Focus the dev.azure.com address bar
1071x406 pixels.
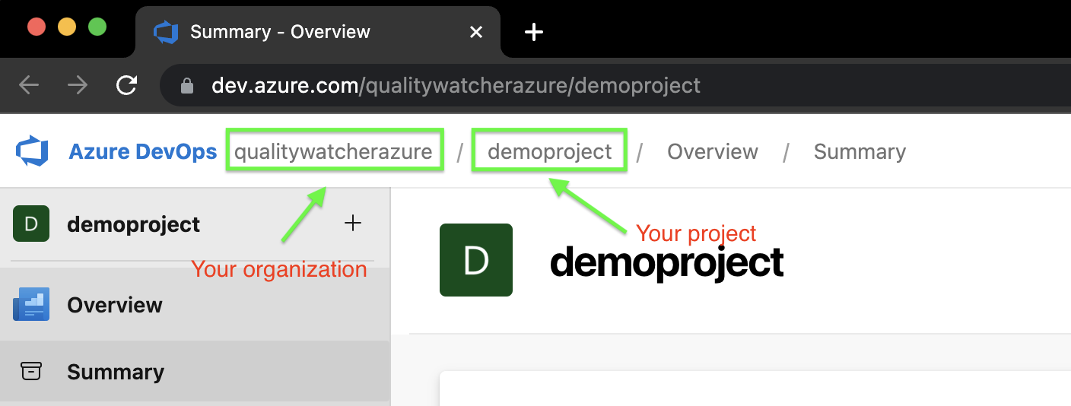pyautogui.click(x=616, y=85)
